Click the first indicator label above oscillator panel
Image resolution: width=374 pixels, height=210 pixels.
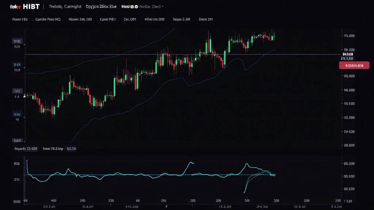coord(26,149)
